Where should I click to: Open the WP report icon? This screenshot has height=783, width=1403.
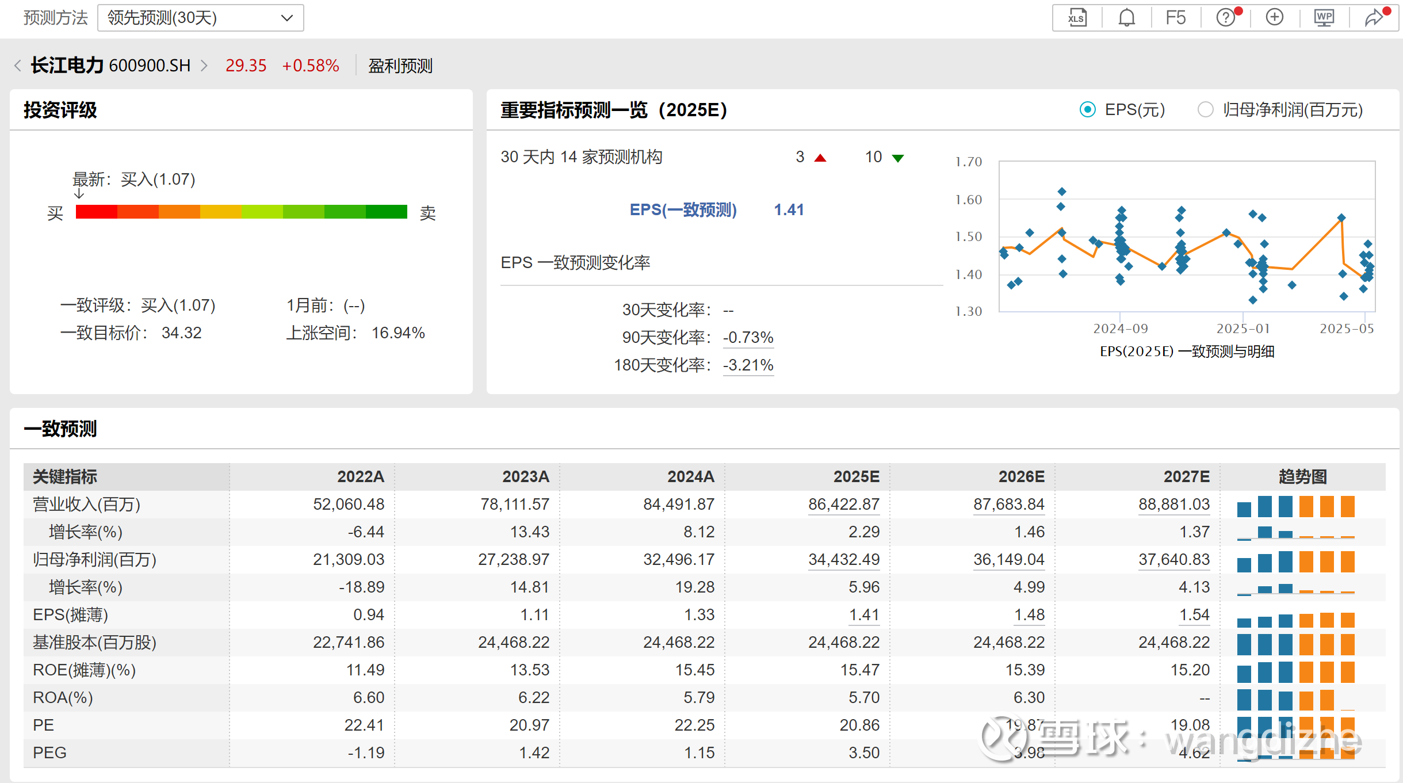click(1324, 18)
